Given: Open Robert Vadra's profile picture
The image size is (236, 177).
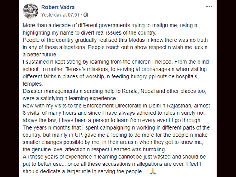Looking at the screenshot, I should pyautogui.click(x=31, y=11).
